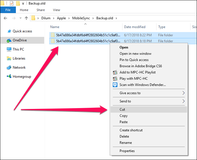Switch to the View ribbon tab
This screenshot has width=197, height=160.
[x=56, y=10]
